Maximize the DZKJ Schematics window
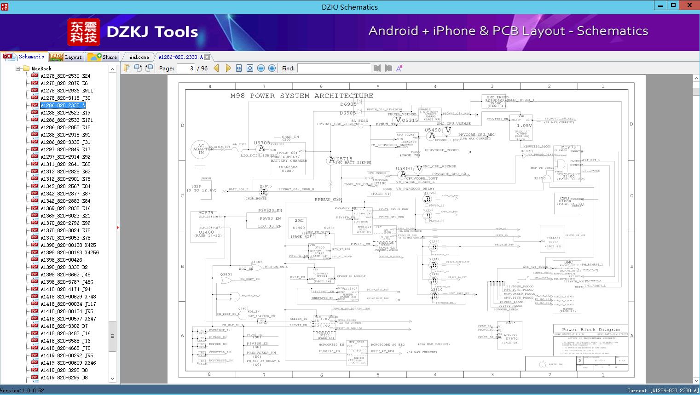The height and width of the screenshot is (395, 700). click(x=673, y=6)
